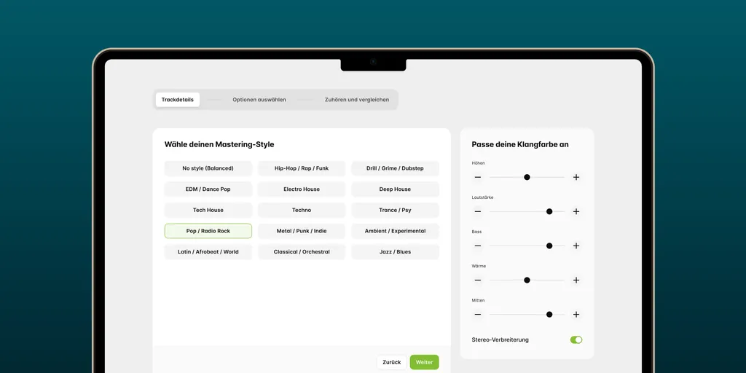Screen dimensions: 746x373
Task: Select the Pop / Radio Rock style
Action: (x=208, y=231)
